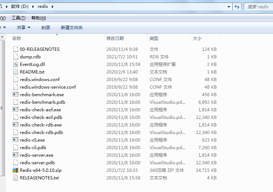Click the 2021/7/2 10:51 modified date
This screenshot has height=192, width=273.
(122, 57)
